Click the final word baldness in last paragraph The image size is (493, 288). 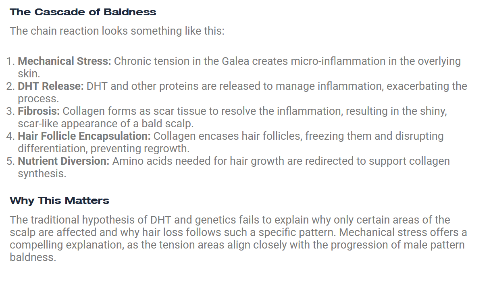pos(33,257)
